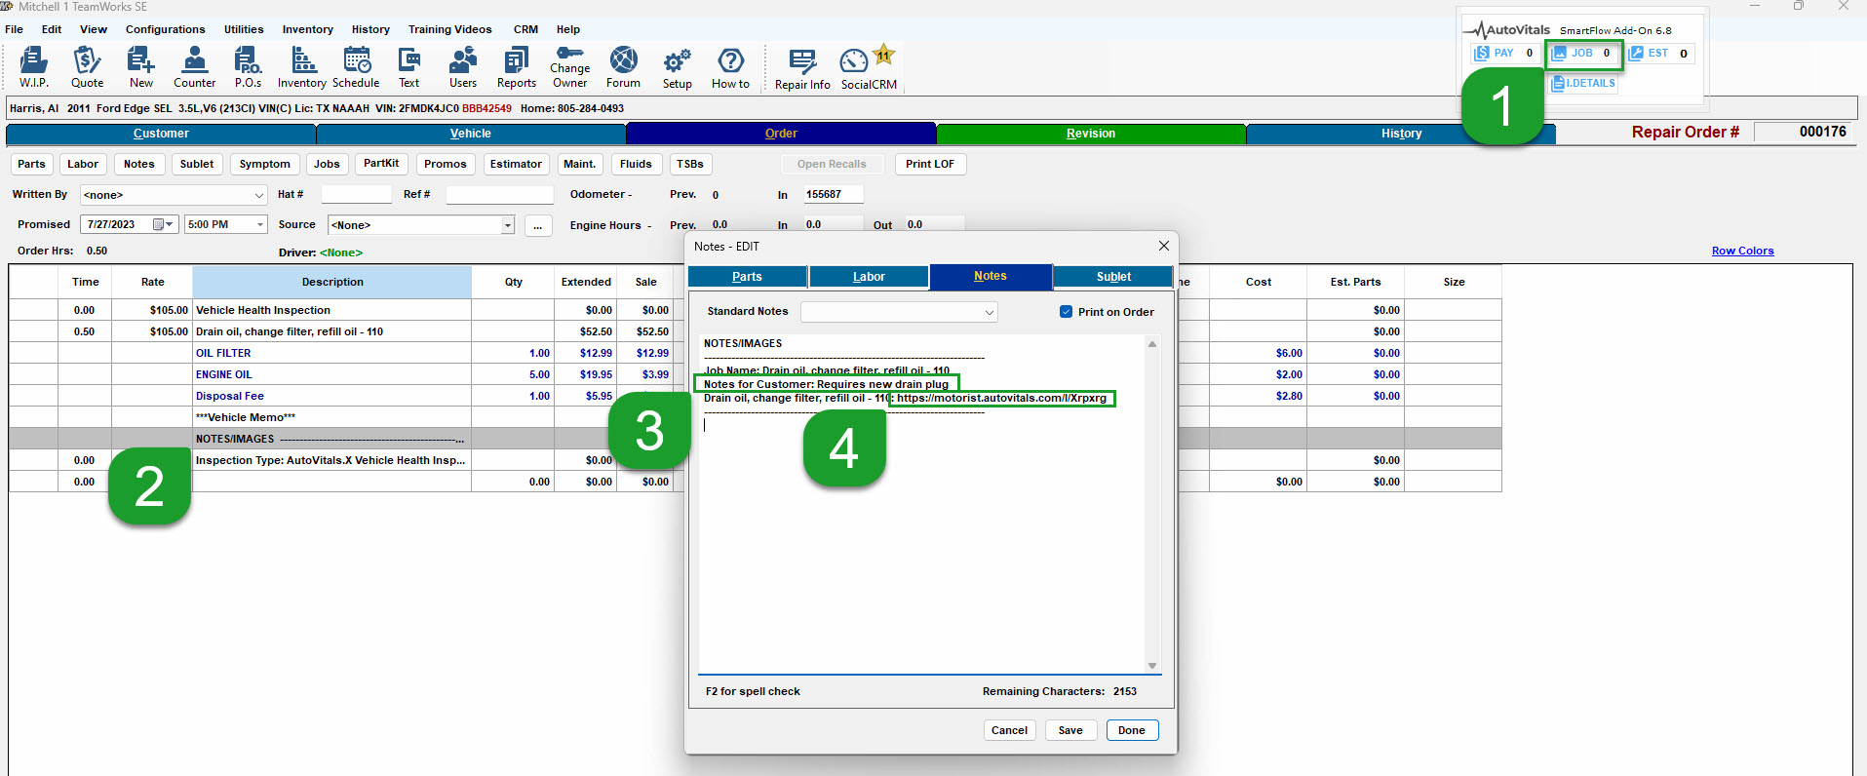Open the Row Colors link
Viewport: 1867px width, 776px height.
pyautogui.click(x=1742, y=252)
